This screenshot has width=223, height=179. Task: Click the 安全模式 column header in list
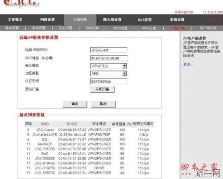pos(99,124)
